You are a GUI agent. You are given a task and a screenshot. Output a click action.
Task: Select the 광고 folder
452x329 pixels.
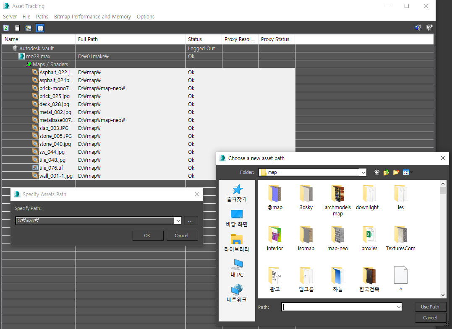(275, 280)
